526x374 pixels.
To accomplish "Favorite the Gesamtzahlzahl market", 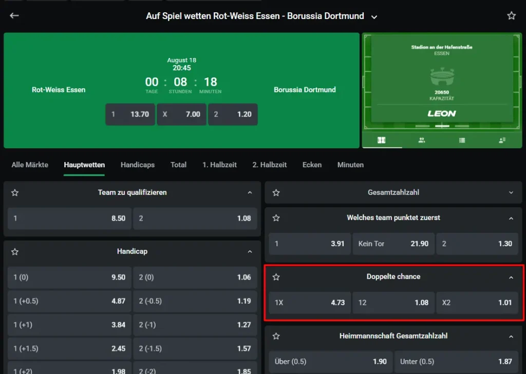I will point(276,193).
